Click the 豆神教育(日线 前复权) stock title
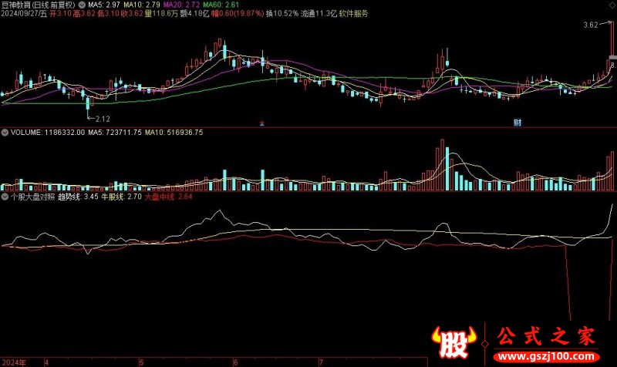Image resolution: width=617 pixels, height=367 pixels. tap(38, 5)
